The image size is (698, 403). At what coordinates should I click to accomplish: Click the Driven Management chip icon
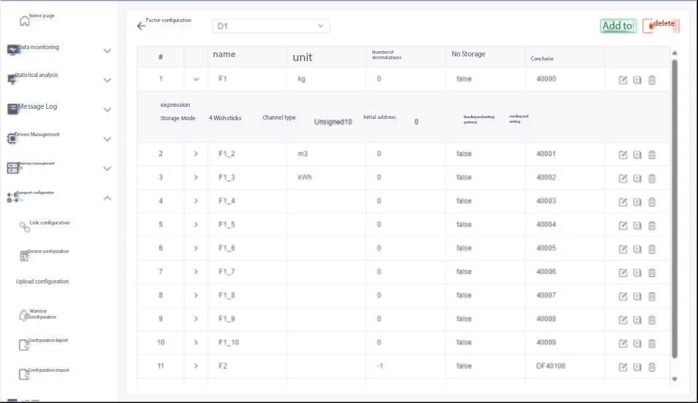[12, 139]
